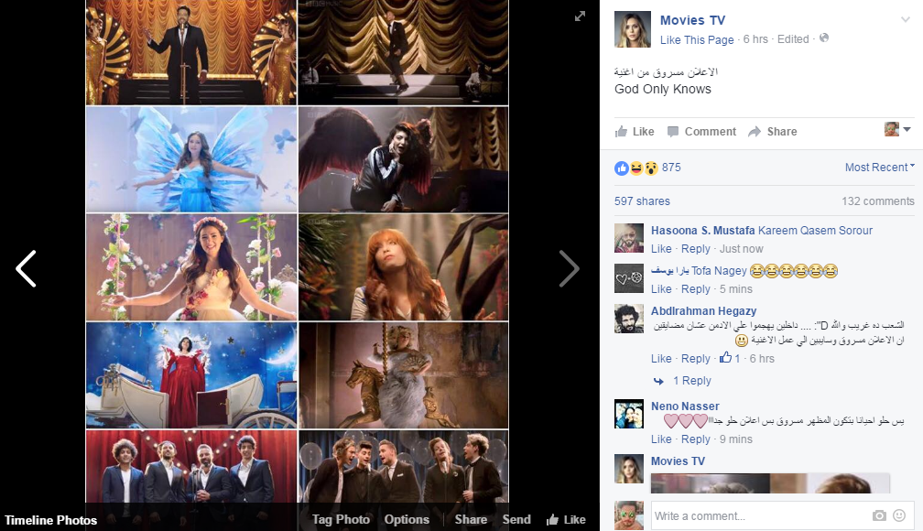Click thumbs-up count on Abdlrahman Hegazy's comment

click(730, 358)
